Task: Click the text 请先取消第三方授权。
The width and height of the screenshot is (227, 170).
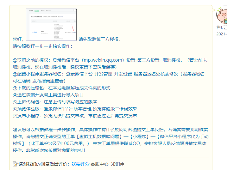Action: 100,39
